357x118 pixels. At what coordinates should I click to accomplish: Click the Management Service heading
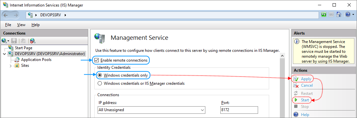139,38
